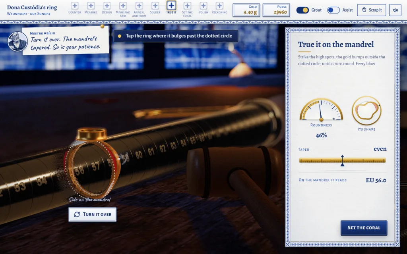Click the 46% roundness value

pos(321,135)
